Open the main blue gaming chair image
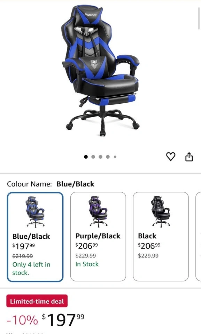201x334 pixels. 100,70
